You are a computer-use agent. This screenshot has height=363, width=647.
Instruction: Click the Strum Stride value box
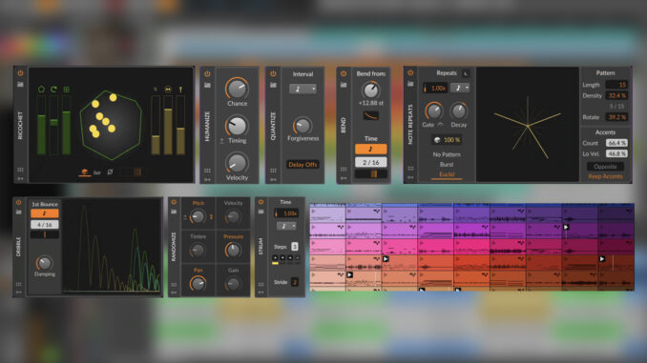tap(294, 282)
